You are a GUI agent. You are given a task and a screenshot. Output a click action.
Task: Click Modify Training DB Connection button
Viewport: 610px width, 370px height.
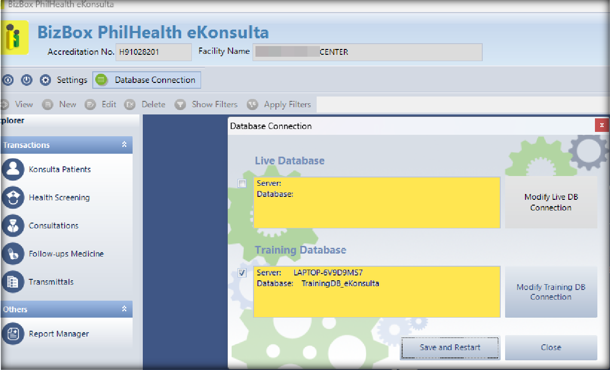click(551, 292)
